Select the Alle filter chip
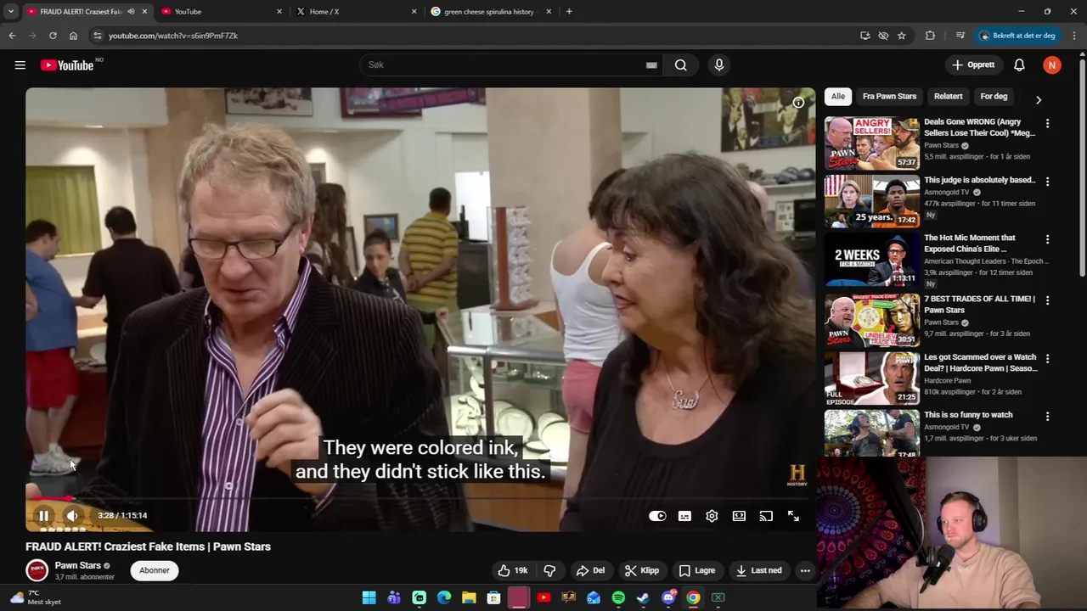This screenshot has width=1087, height=611. (838, 97)
